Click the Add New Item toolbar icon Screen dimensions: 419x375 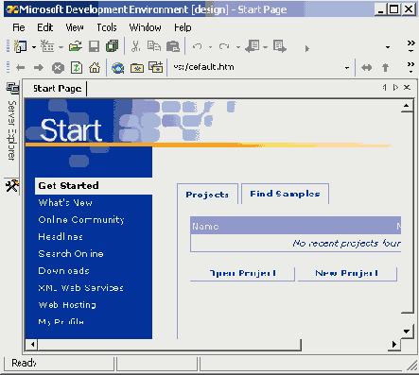pos(47,46)
